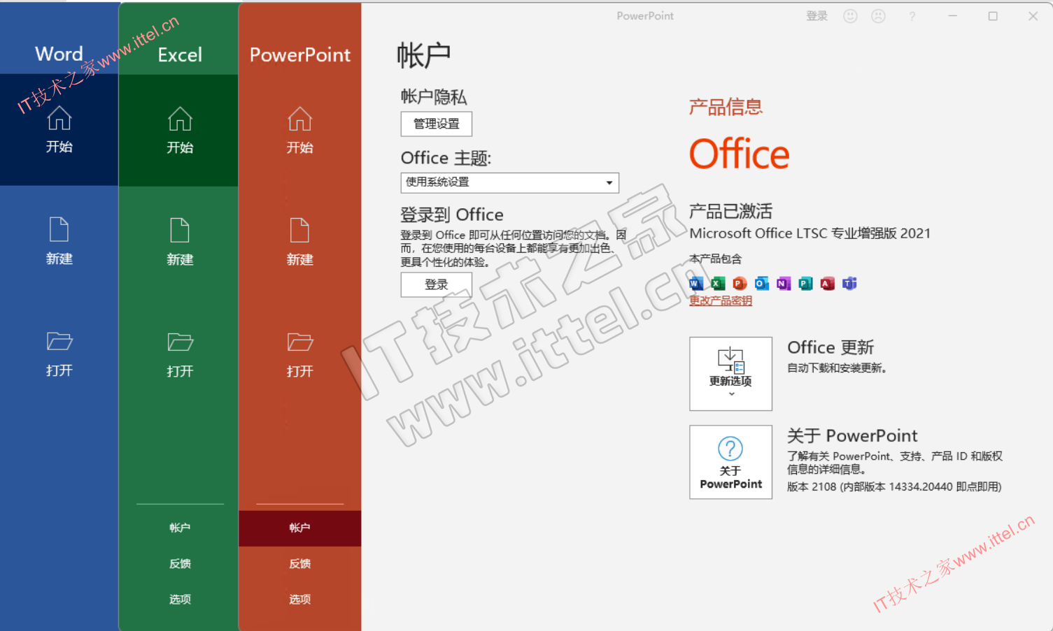Viewport: 1053px width, 631px height.
Task: Open the About PowerPoint button
Action: click(730, 462)
